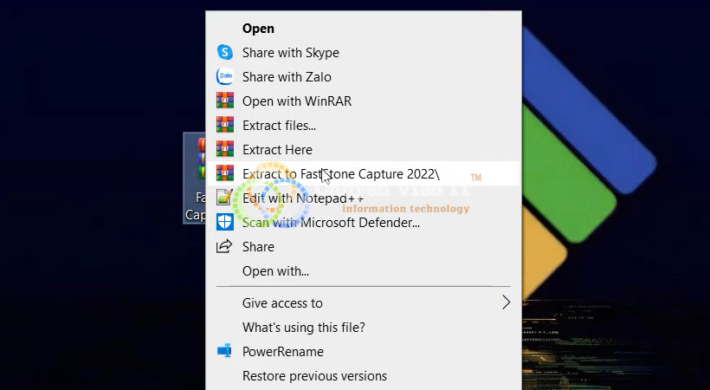Click the Microsoft Defender shield icon
710x390 pixels.
point(224,222)
